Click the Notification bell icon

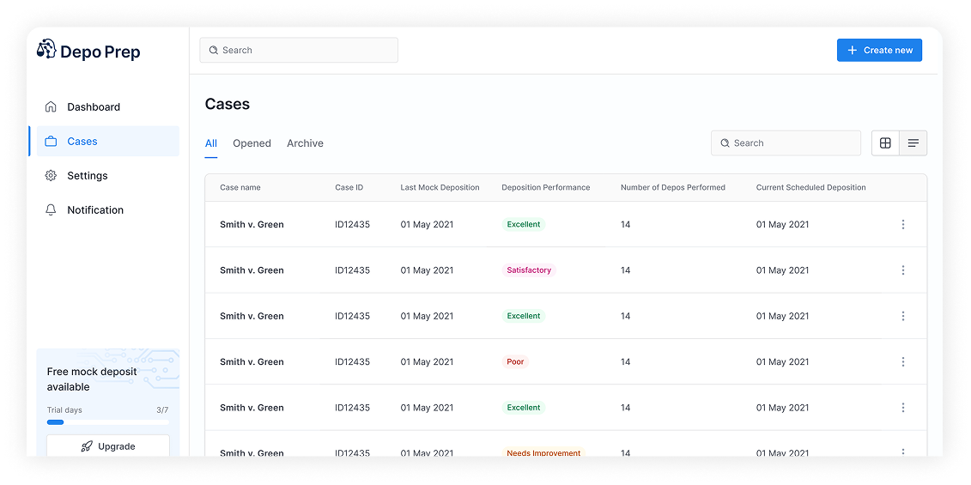coord(51,210)
